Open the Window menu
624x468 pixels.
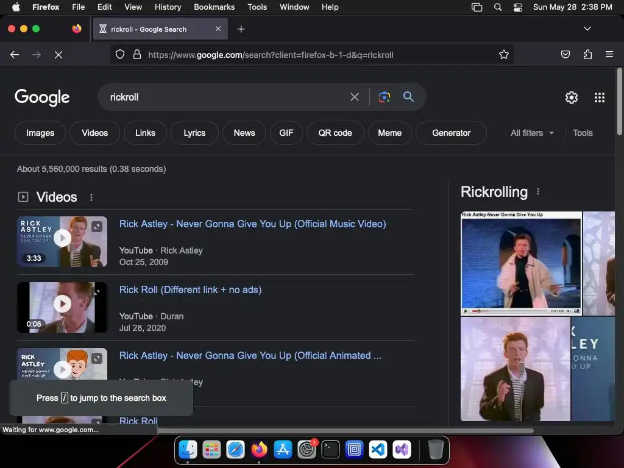(294, 7)
